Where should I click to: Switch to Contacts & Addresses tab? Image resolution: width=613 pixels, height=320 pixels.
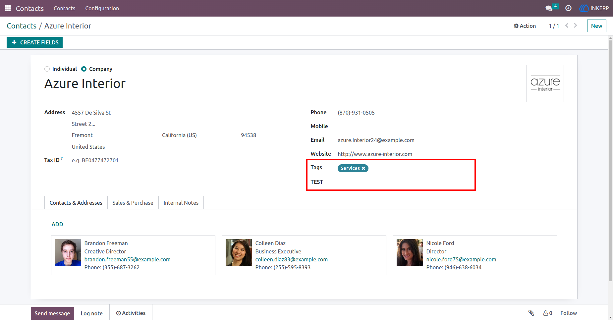pos(76,203)
